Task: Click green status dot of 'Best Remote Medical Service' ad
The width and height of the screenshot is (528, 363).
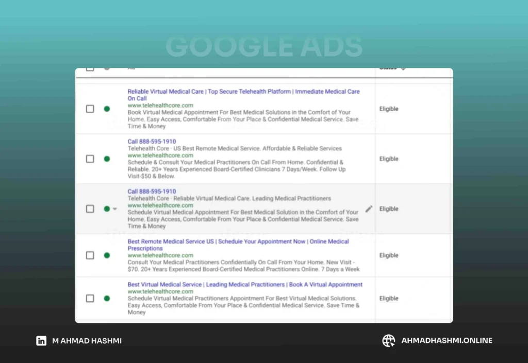Action: pyautogui.click(x=107, y=255)
